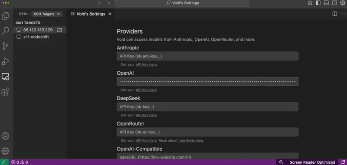The height and width of the screenshot is (165, 347).
Task: Open Remote Explorer view icon
Action: pyautogui.click(x=5, y=76)
